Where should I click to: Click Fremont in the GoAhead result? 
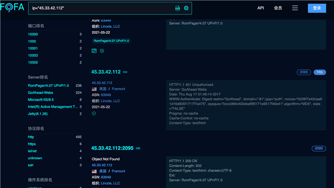tap(118, 89)
